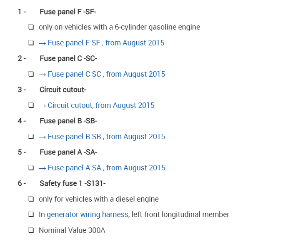Toggle the box before the longitudinal member line

[x=31, y=215]
